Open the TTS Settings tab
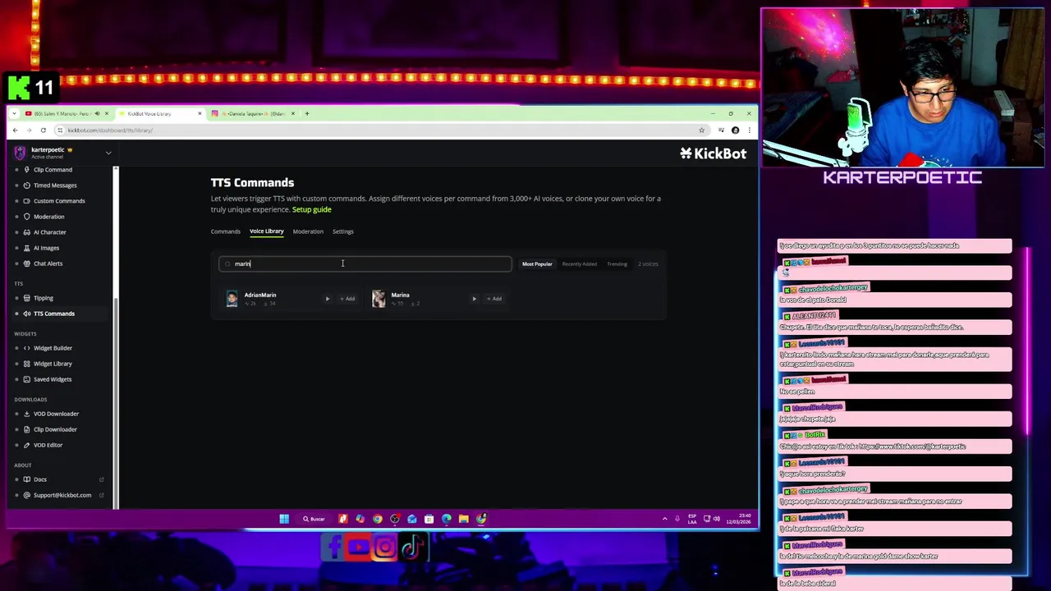Screen dimensions: 1051x591 pos(342,231)
